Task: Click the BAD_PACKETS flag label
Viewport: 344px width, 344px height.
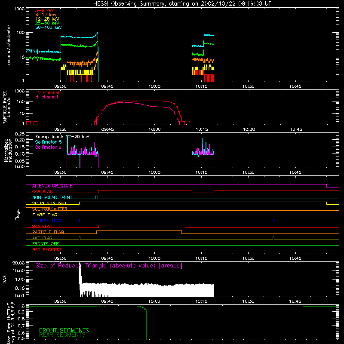Action: coord(47,249)
